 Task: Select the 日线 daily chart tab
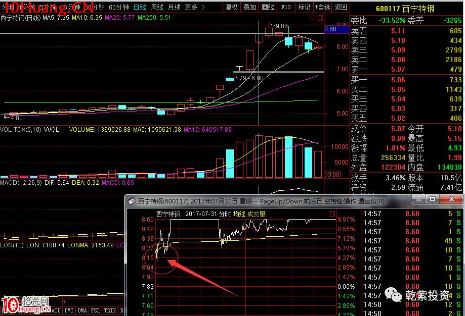pyautogui.click(x=140, y=7)
